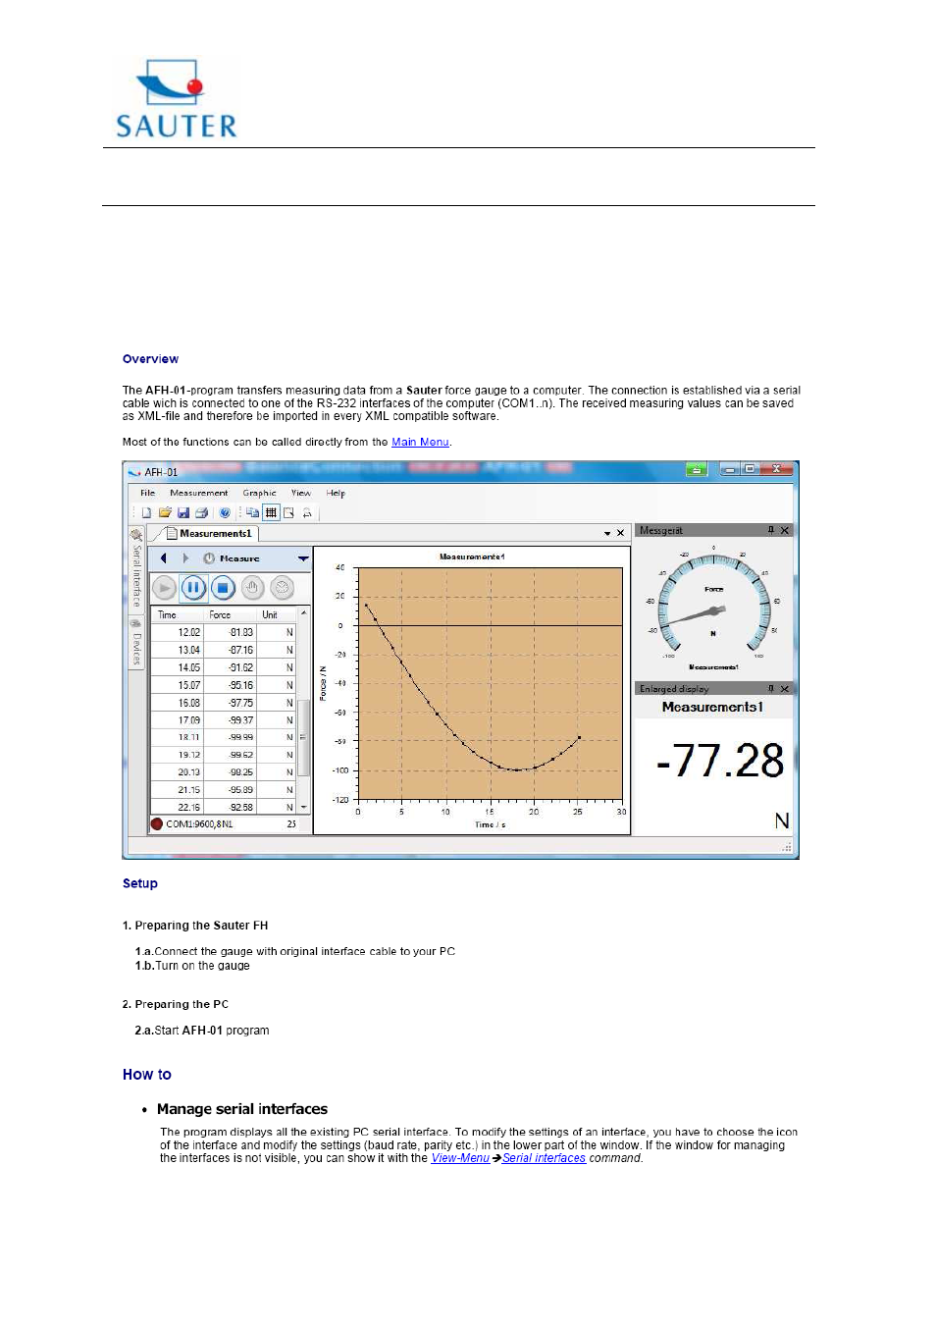Image resolution: width=936 pixels, height=1325 pixels.
Task: Pause the running measurement
Action: click(x=193, y=588)
